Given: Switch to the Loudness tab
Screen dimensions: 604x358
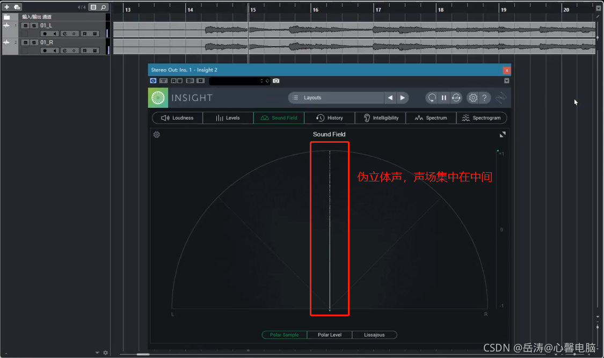Looking at the screenshot, I should click(x=178, y=118).
